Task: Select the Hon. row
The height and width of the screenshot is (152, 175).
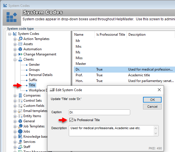Action: click(124, 81)
